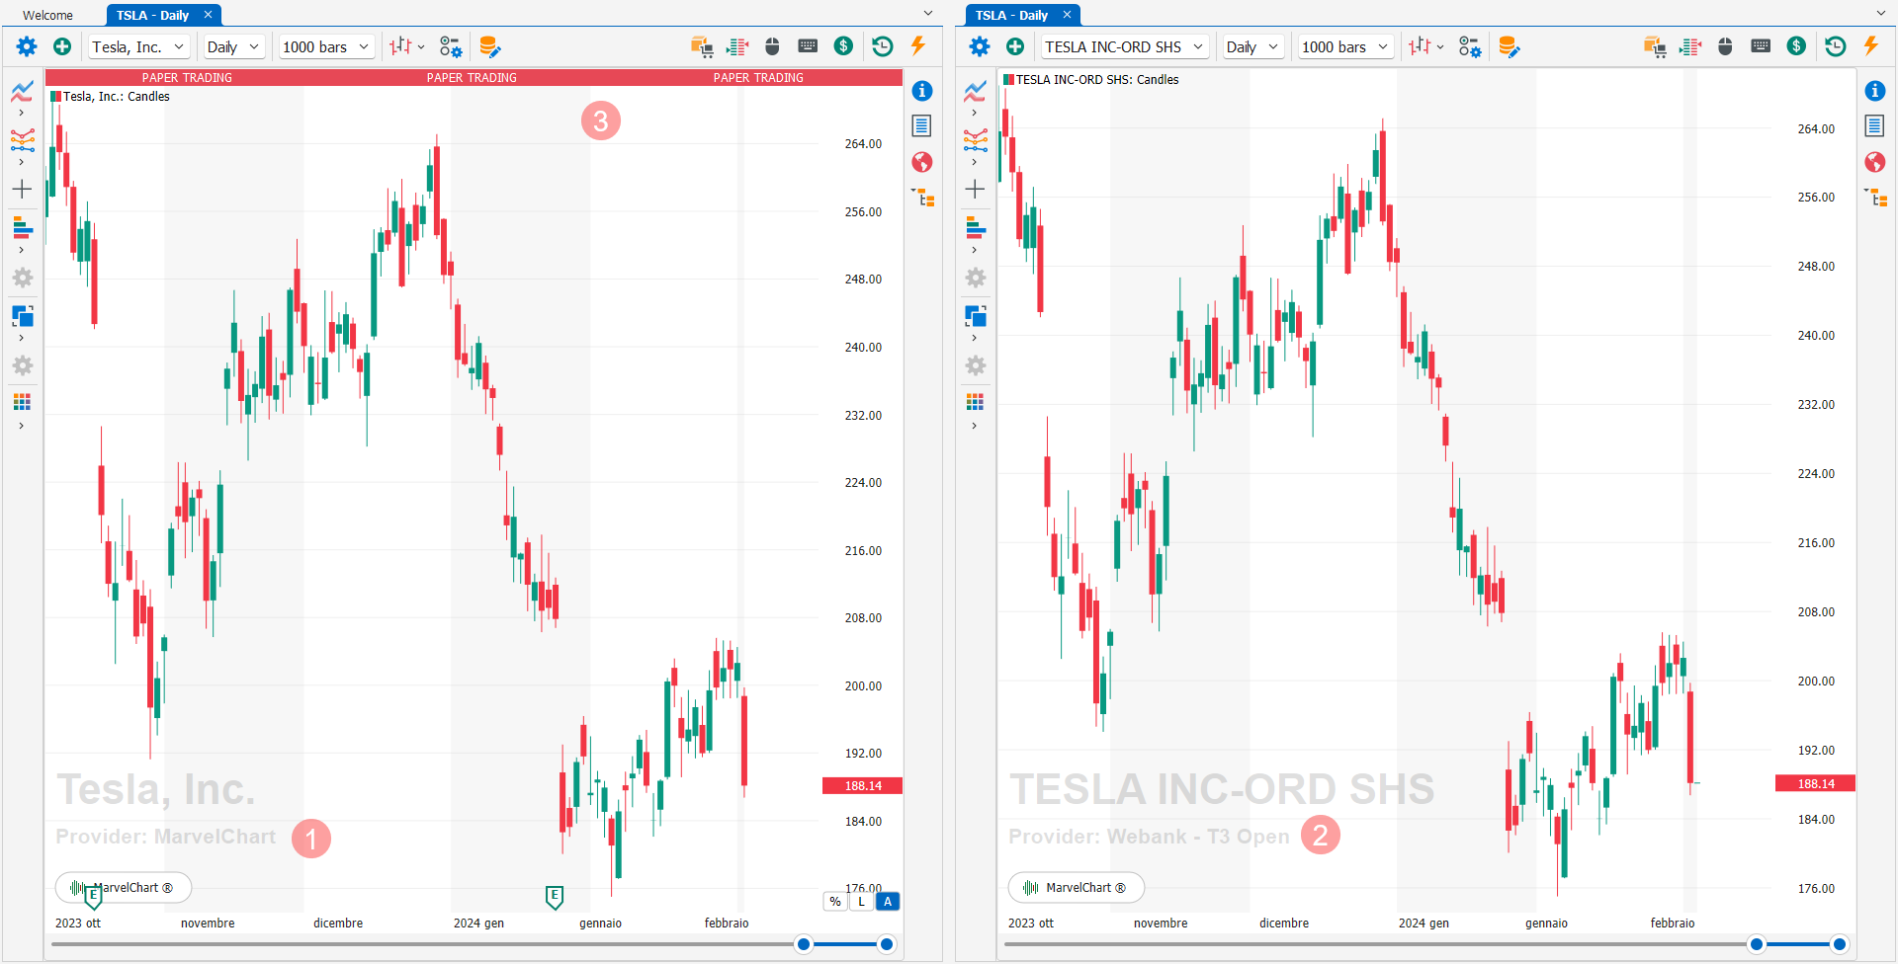
Task: Open indicators line chart tool in left sidebar
Action: [x=22, y=92]
